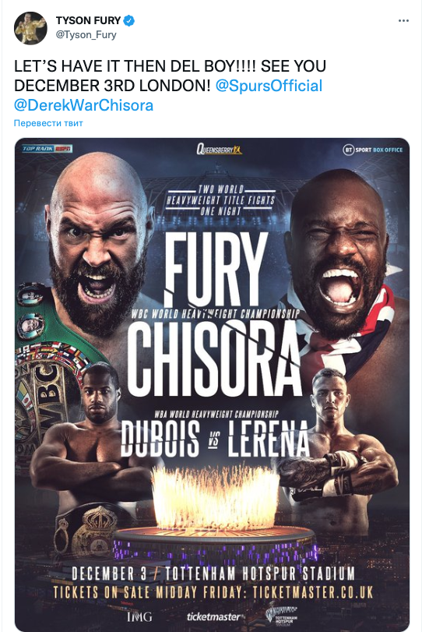Viewport: 422px width, 632px height.
Task: Click TICKETMASTER.CO.UK text on poster
Action: pos(313,592)
